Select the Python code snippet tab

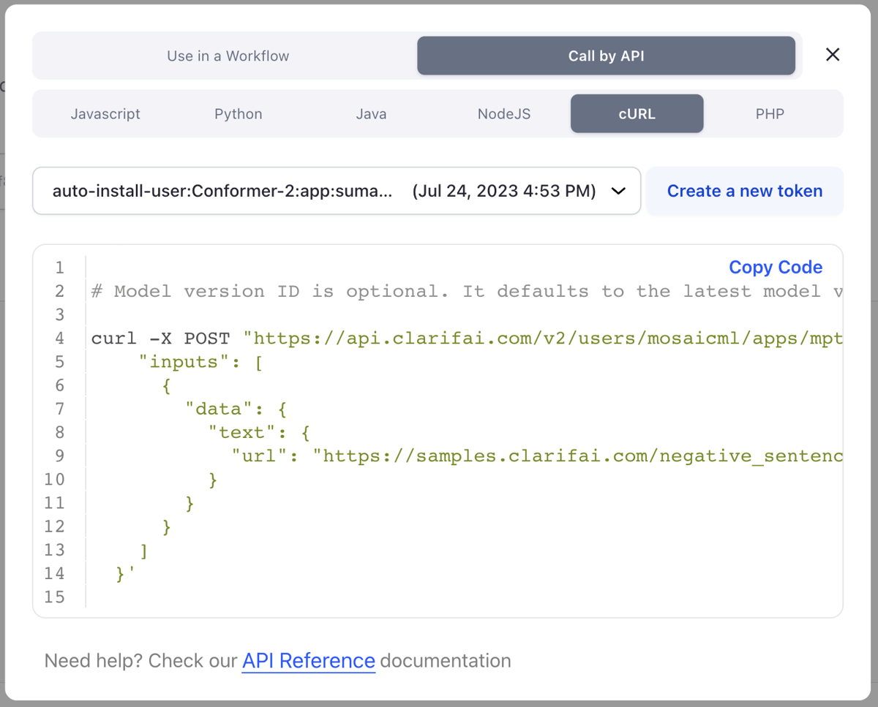coord(238,113)
